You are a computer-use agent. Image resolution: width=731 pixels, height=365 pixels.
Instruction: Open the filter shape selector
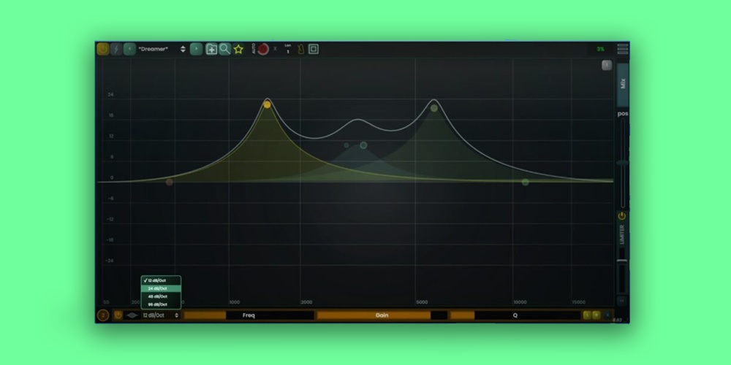click(x=132, y=315)
